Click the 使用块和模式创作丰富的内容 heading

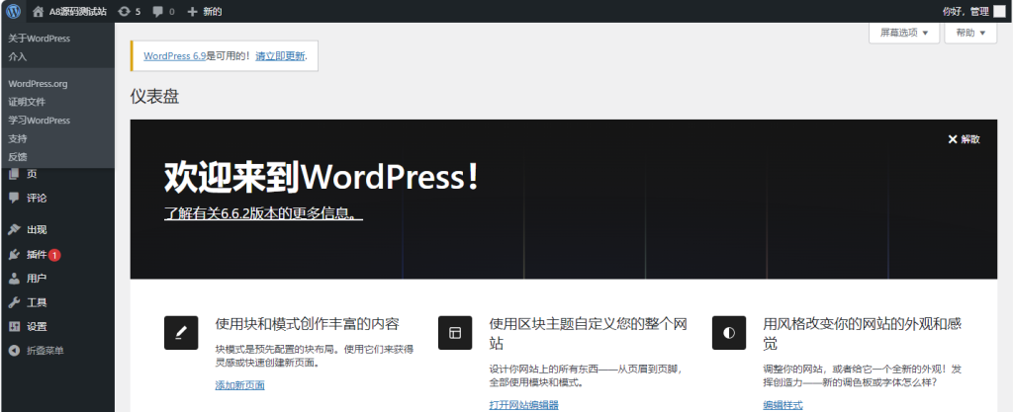point(307,324)
